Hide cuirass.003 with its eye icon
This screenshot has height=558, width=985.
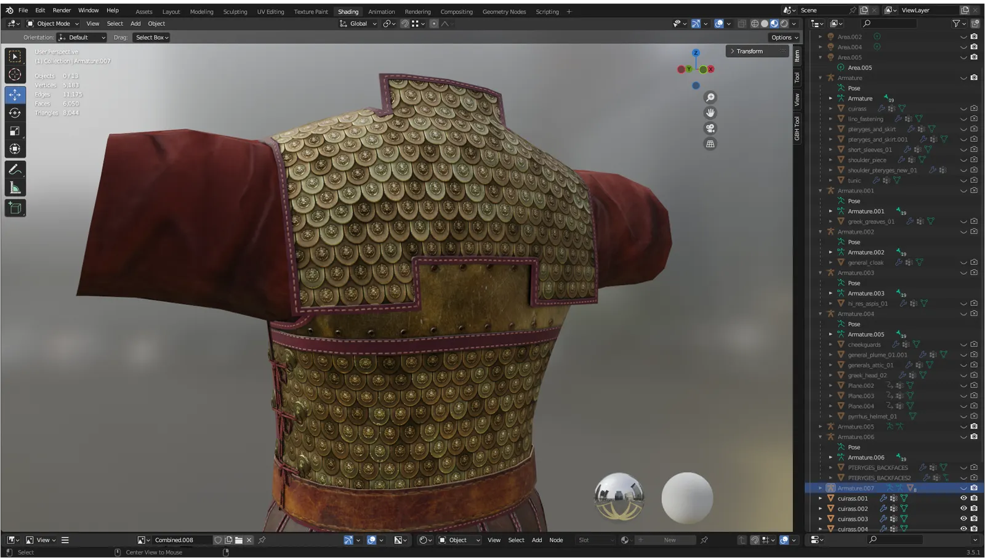pyautogui.click(x=963, y=519)
